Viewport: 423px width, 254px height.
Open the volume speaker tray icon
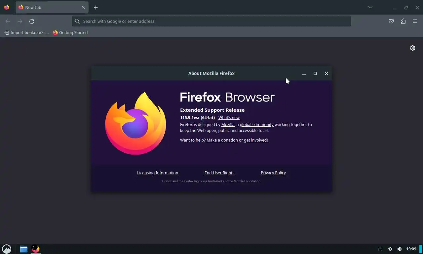[x=400, y=249]
